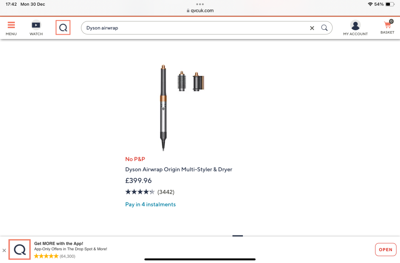
Task: Clear the search field with X
Action: (x=312, y=28)
